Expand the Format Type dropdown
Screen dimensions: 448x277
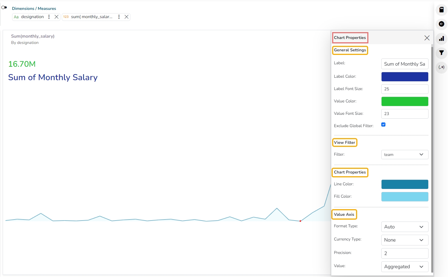click(405, 227)
